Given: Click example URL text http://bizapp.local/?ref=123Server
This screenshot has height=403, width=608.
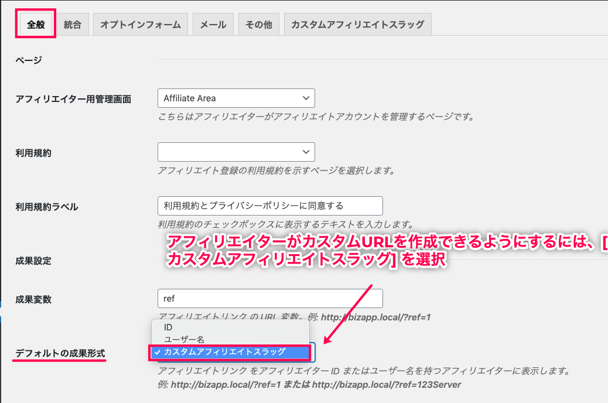Looking at the screenshot, I should point(387,385).
